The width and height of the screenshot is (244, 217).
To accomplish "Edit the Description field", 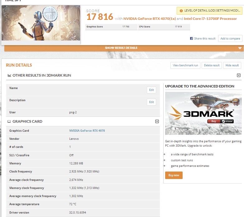I will [151, 102].
